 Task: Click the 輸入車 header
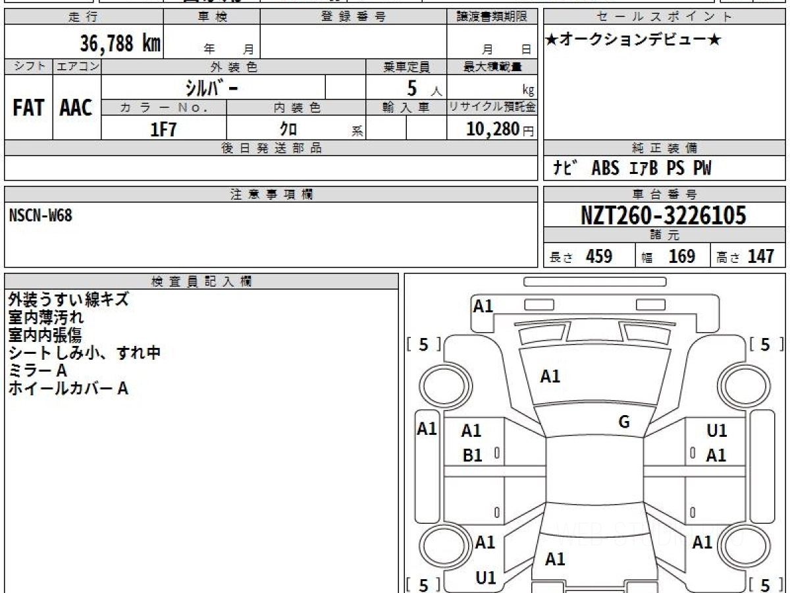click(406, 107)
